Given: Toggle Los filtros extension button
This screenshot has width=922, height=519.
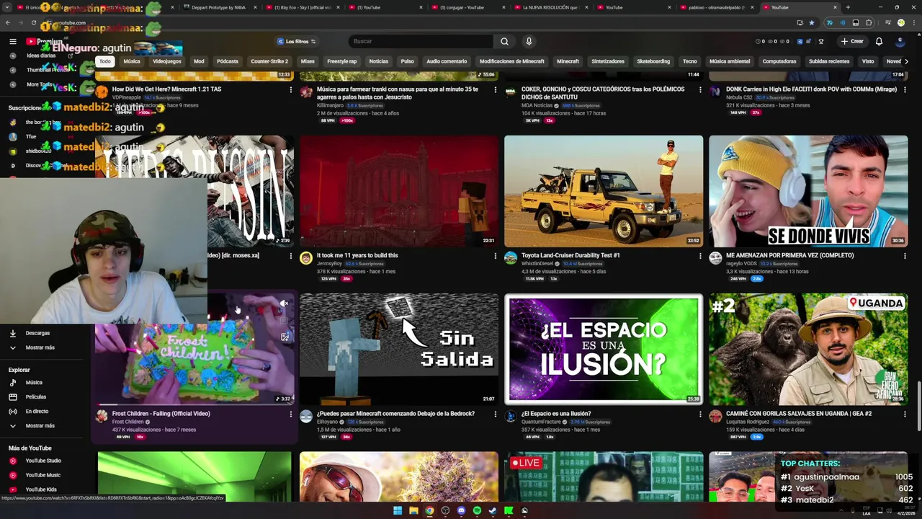Looking at the screenshot, I should 297,41.
